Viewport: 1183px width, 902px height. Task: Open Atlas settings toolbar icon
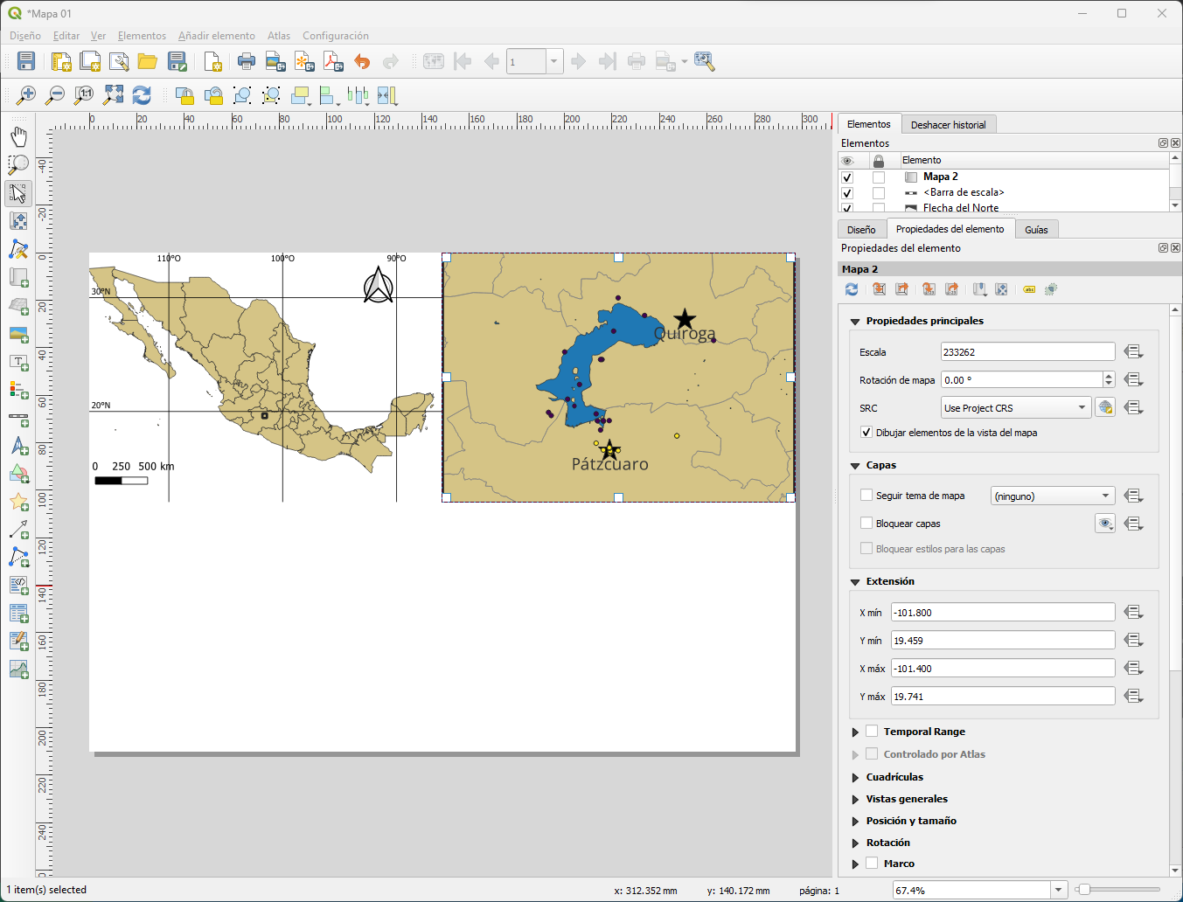point(705,61)
